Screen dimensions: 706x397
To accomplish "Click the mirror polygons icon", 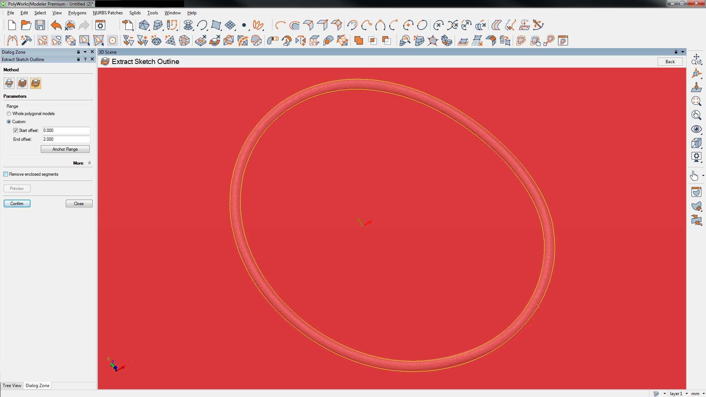I will [x=300, y=40].
